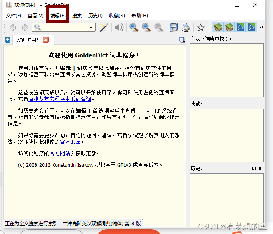Click the 0/500 history counter

(256, 168)
